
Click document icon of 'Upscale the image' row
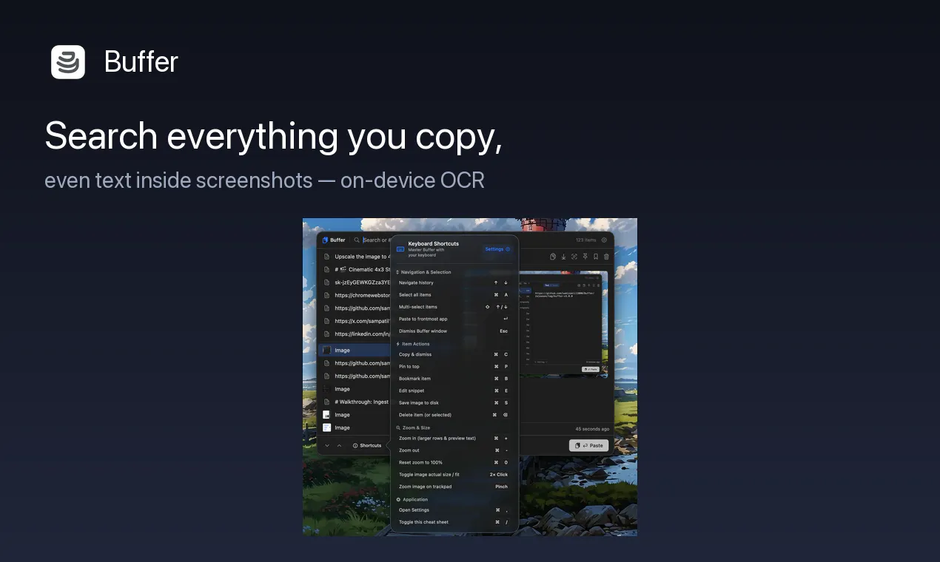pos(326,257)
